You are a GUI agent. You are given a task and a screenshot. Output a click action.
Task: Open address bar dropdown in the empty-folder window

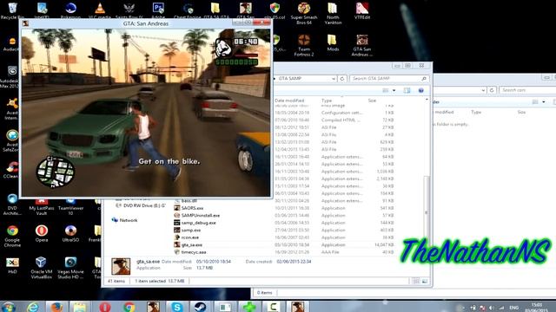tap(483, 90)
